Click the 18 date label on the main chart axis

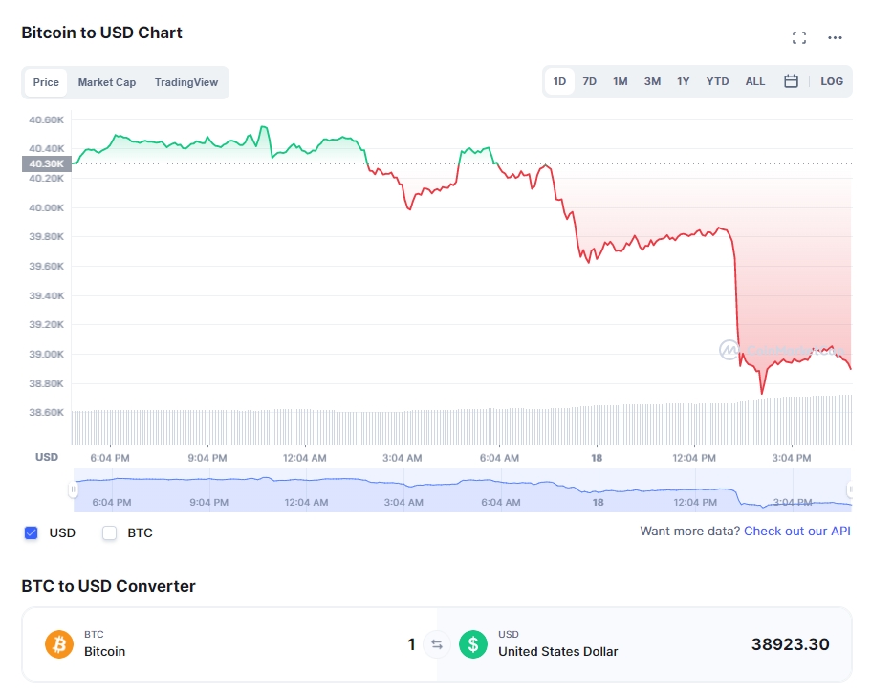pos(597,458)
